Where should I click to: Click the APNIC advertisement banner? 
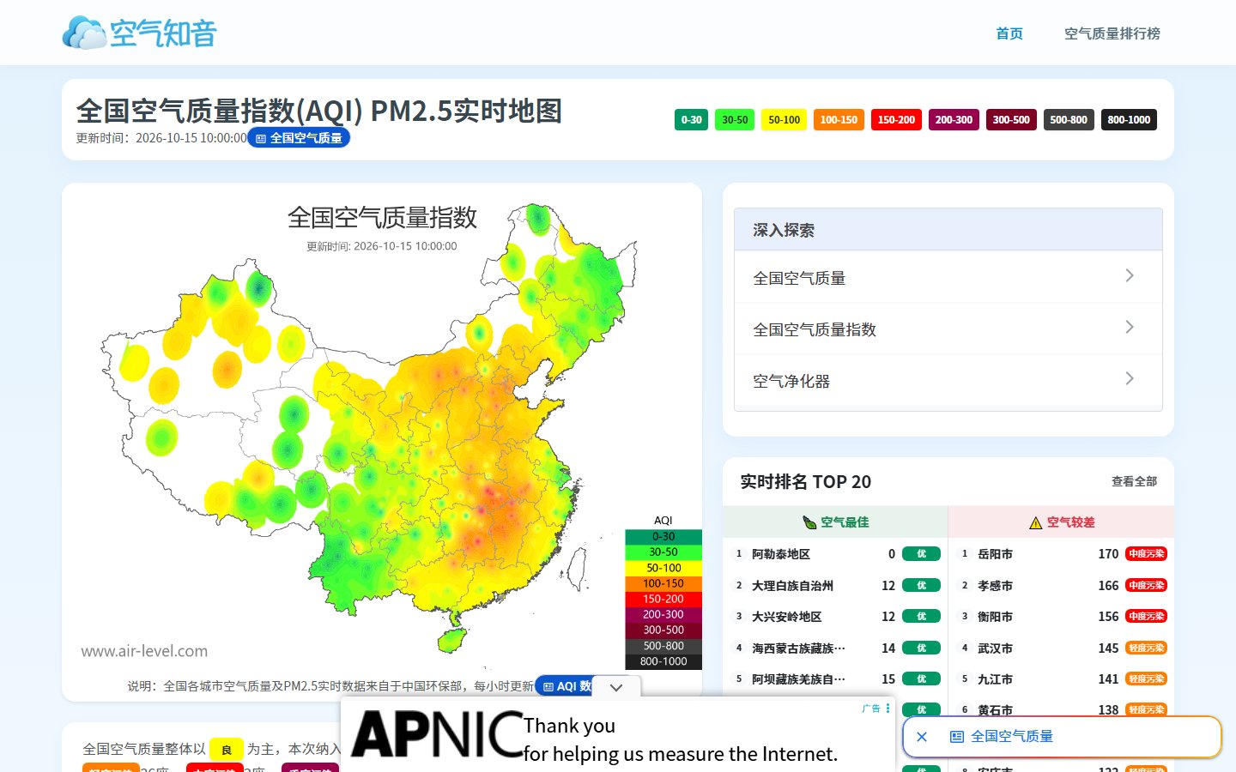click(x=618, y=736)
